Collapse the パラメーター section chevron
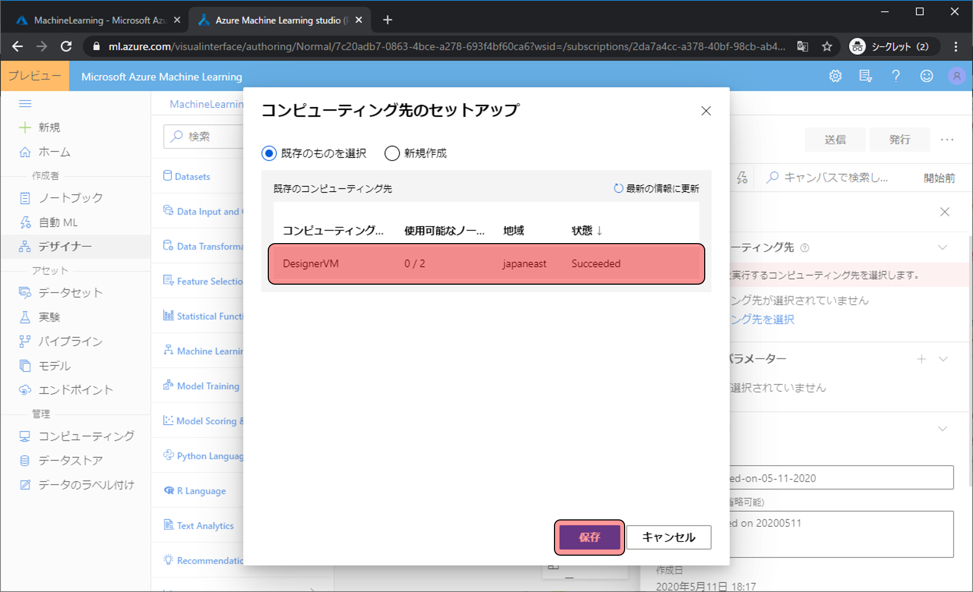 (x=943, y=359)
